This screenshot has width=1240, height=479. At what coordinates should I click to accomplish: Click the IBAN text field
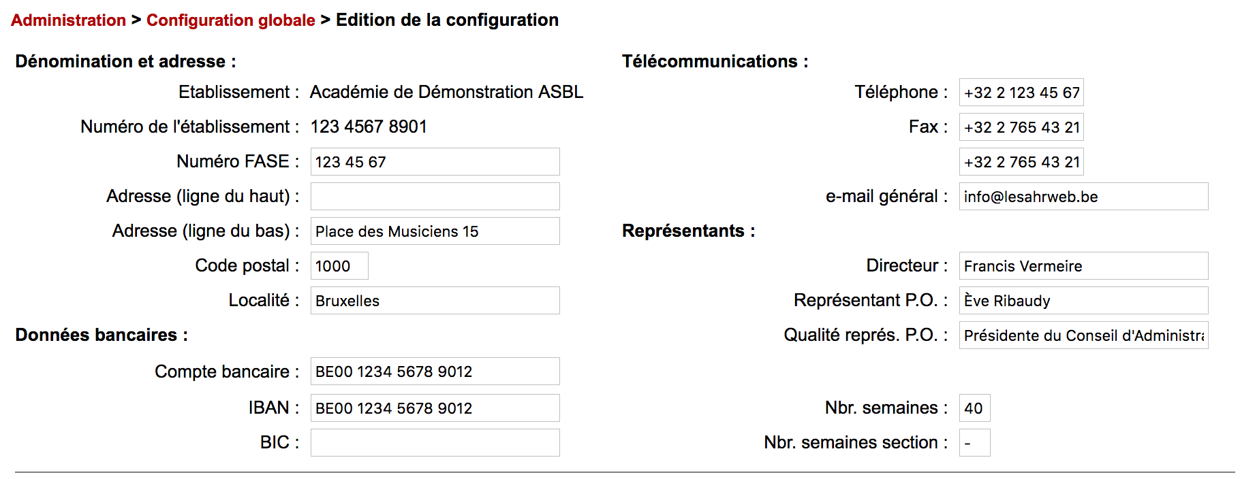435,408
